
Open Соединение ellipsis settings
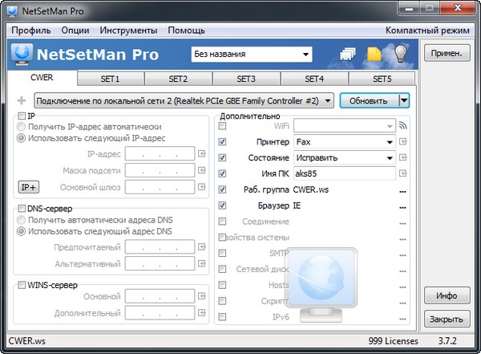[402, 224]
